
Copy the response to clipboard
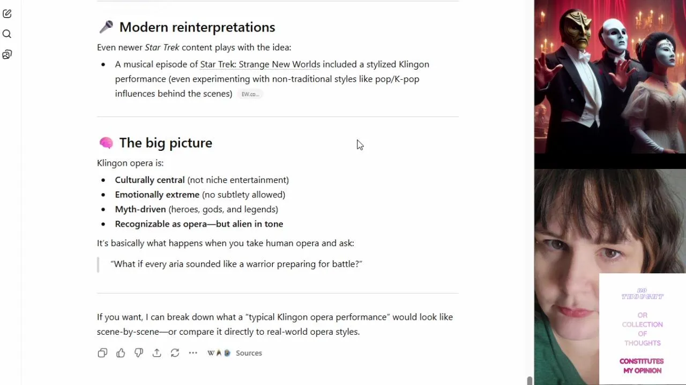[102, 353]
